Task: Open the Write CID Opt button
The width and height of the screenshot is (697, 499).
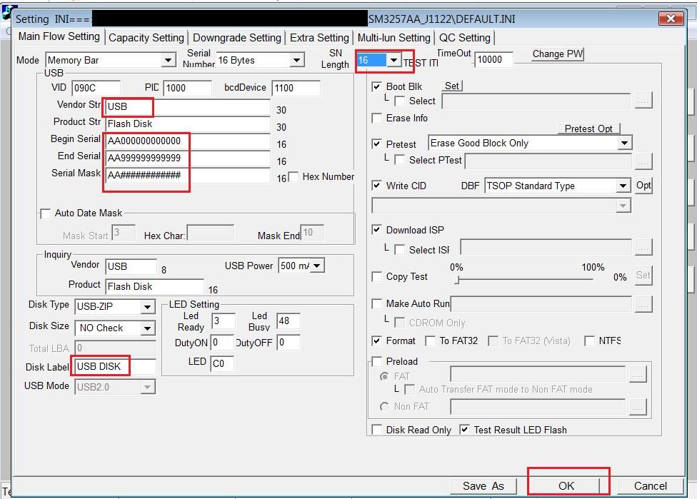Action: [x=643, y=186]
